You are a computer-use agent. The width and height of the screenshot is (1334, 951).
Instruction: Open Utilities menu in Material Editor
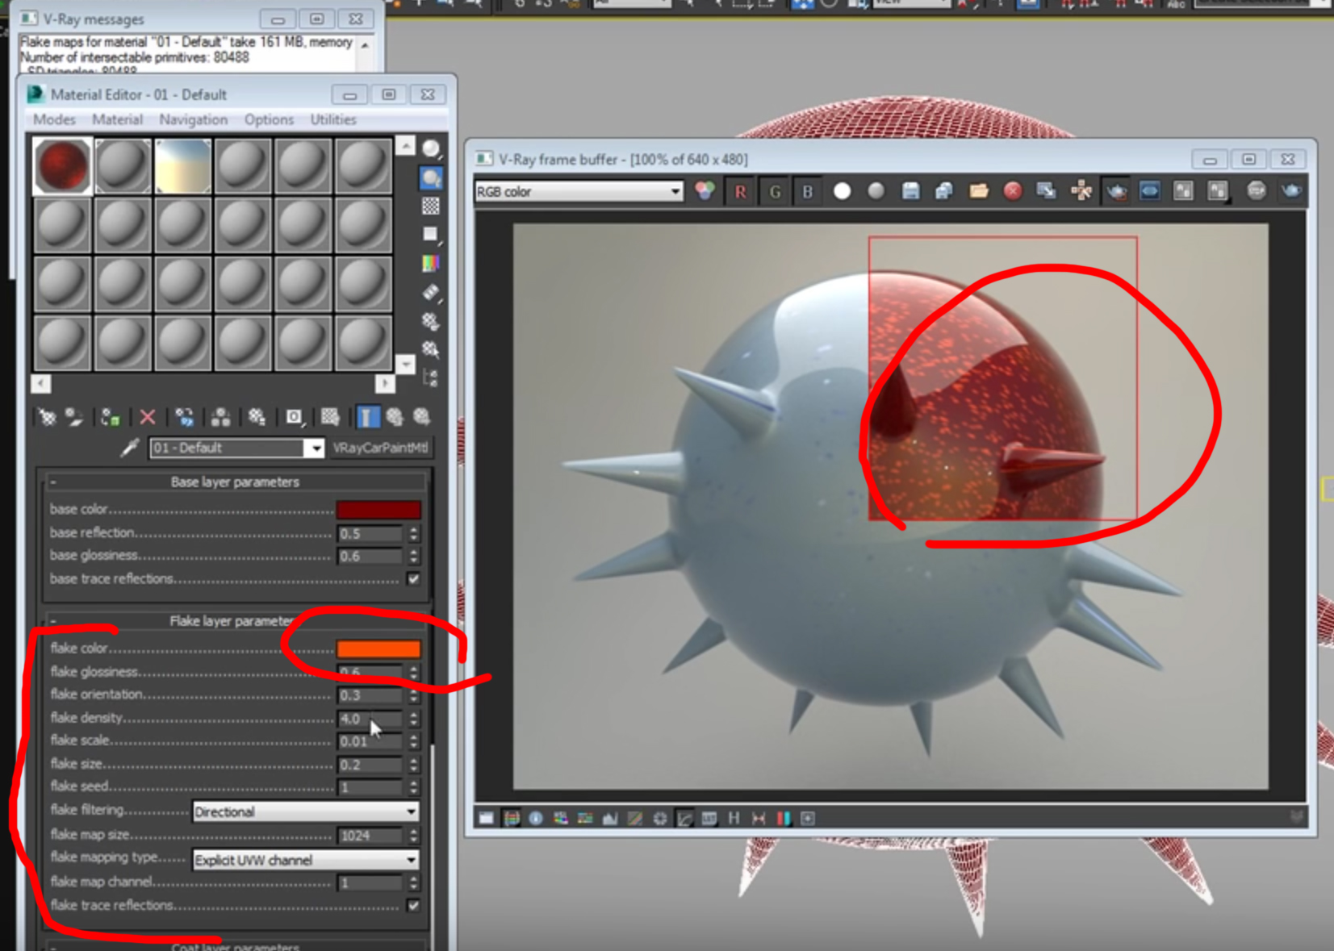[333, 119]
